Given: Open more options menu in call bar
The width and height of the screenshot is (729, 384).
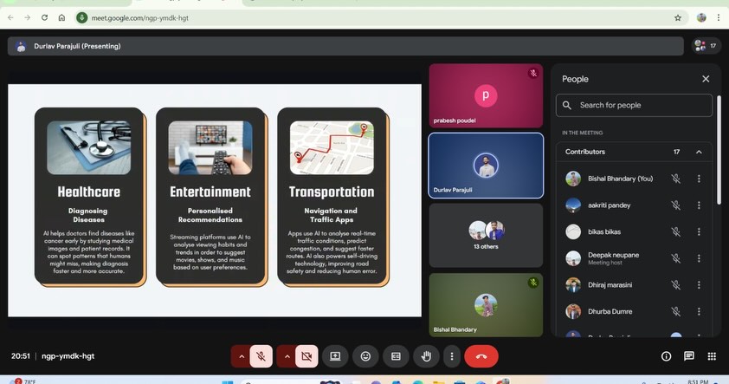Looking at the screenshot, I should (x=451, y=356).
